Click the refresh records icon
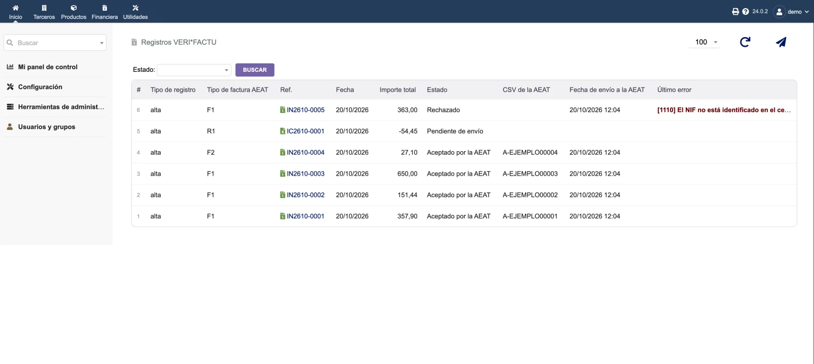 [x=745, y=42]
